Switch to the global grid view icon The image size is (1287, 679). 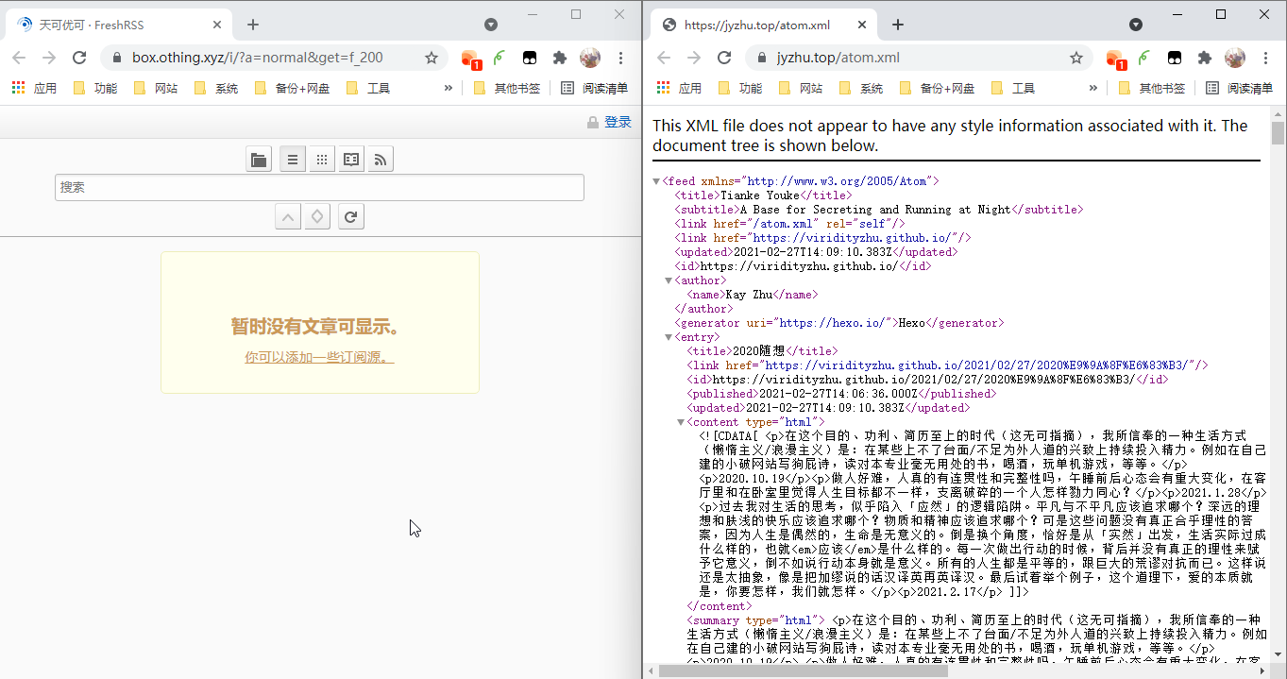click(321, 159)
